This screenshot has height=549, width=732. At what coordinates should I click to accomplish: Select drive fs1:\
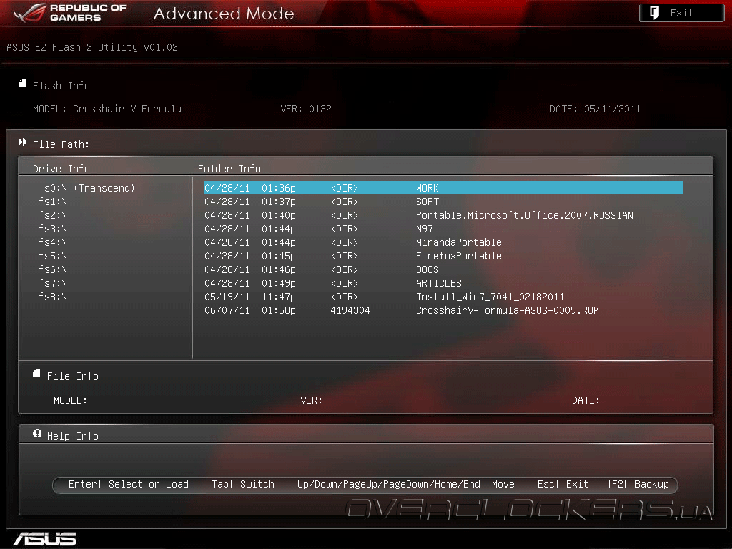[x=53, y=202]
